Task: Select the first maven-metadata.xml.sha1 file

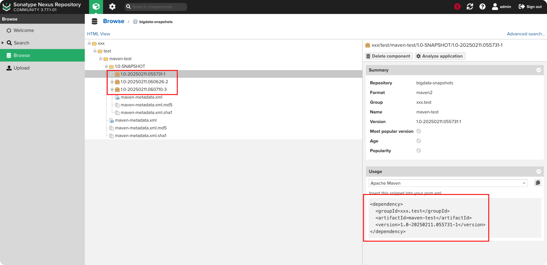Action: coord(146,113)
